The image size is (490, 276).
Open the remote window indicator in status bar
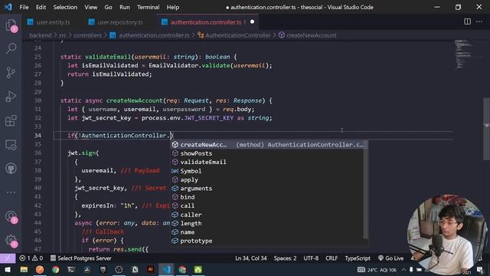point(8,258)
